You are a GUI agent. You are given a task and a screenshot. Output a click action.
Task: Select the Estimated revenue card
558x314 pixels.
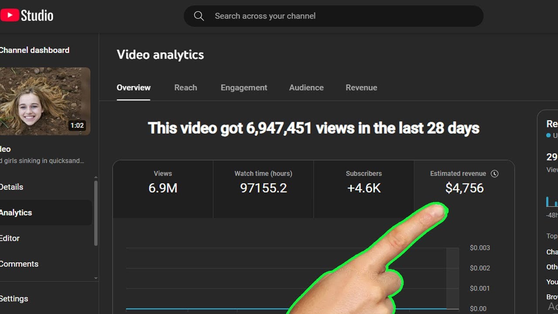pyautogui.click(x=464, y=189)
